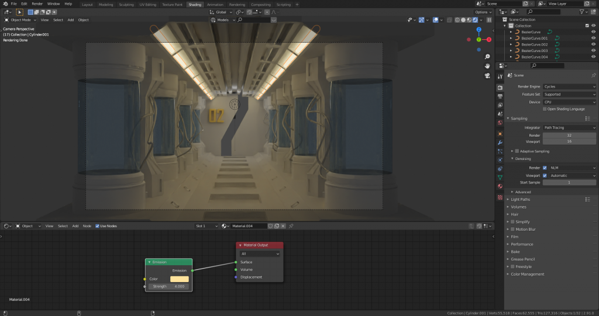
Task: Switch to the Animation workspace tab
Action: (215, 4)
